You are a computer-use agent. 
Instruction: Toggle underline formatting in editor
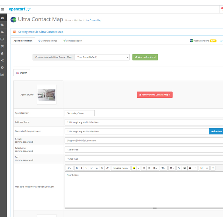click(86, 168)
